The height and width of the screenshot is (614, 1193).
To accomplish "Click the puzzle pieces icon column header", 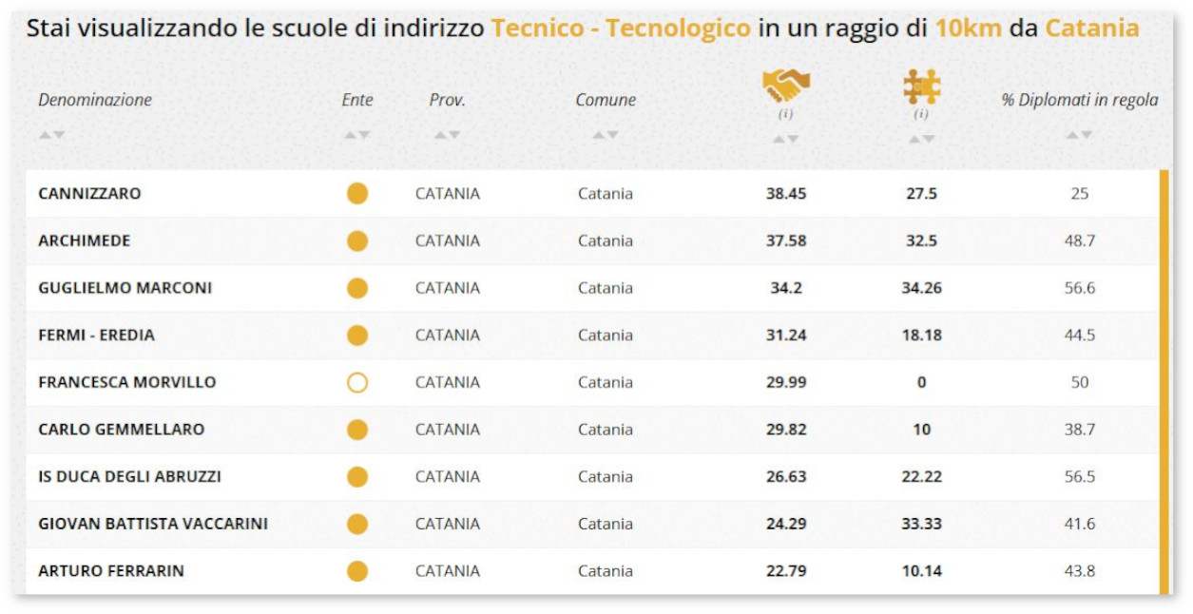I will point(921,86).
